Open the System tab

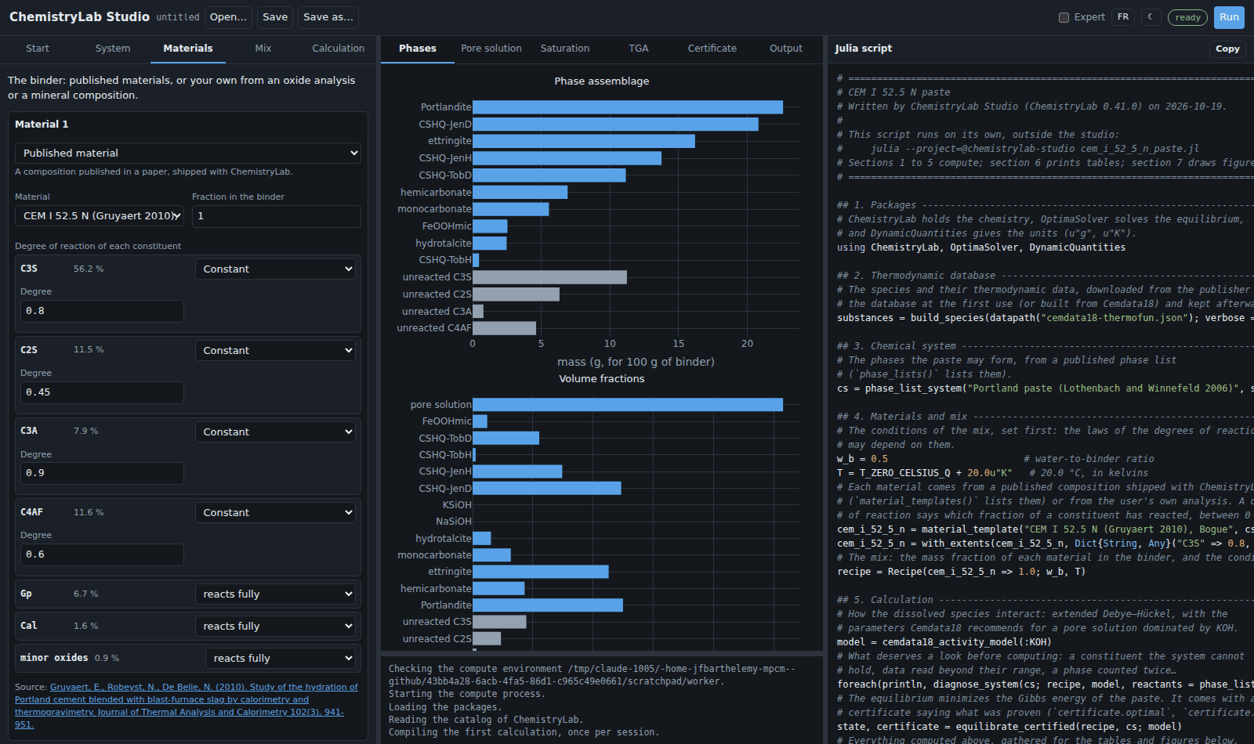pyautogui.click(x=113, y=49)
